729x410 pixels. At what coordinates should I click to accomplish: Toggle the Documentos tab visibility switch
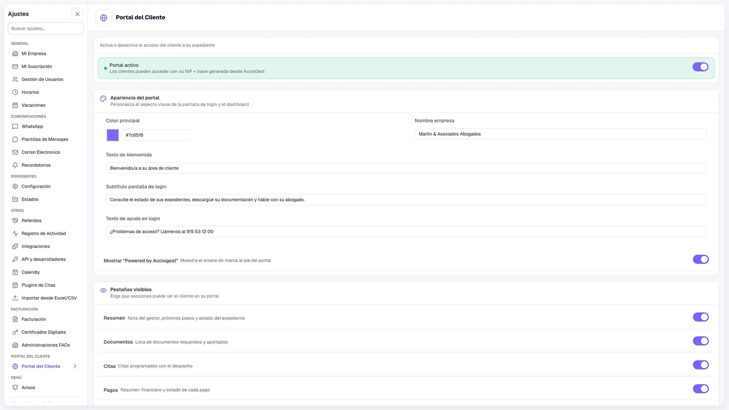coord(700,341)
